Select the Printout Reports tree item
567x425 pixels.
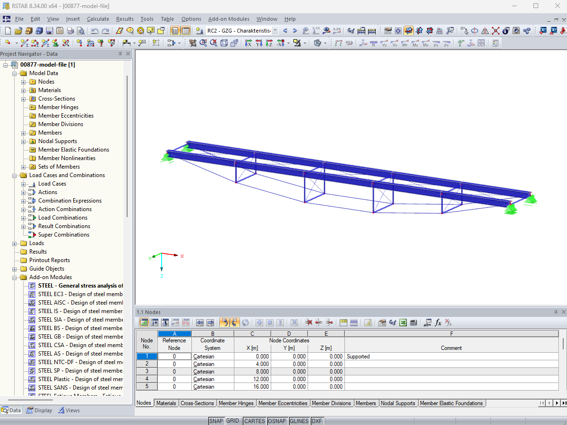click(x=50, y=260)
